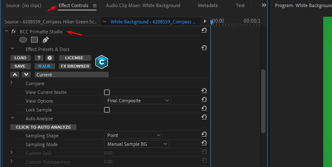Click the LICENSE button
Image resolution: width=332 pixels, height=167 pixels.
(75, 58)
